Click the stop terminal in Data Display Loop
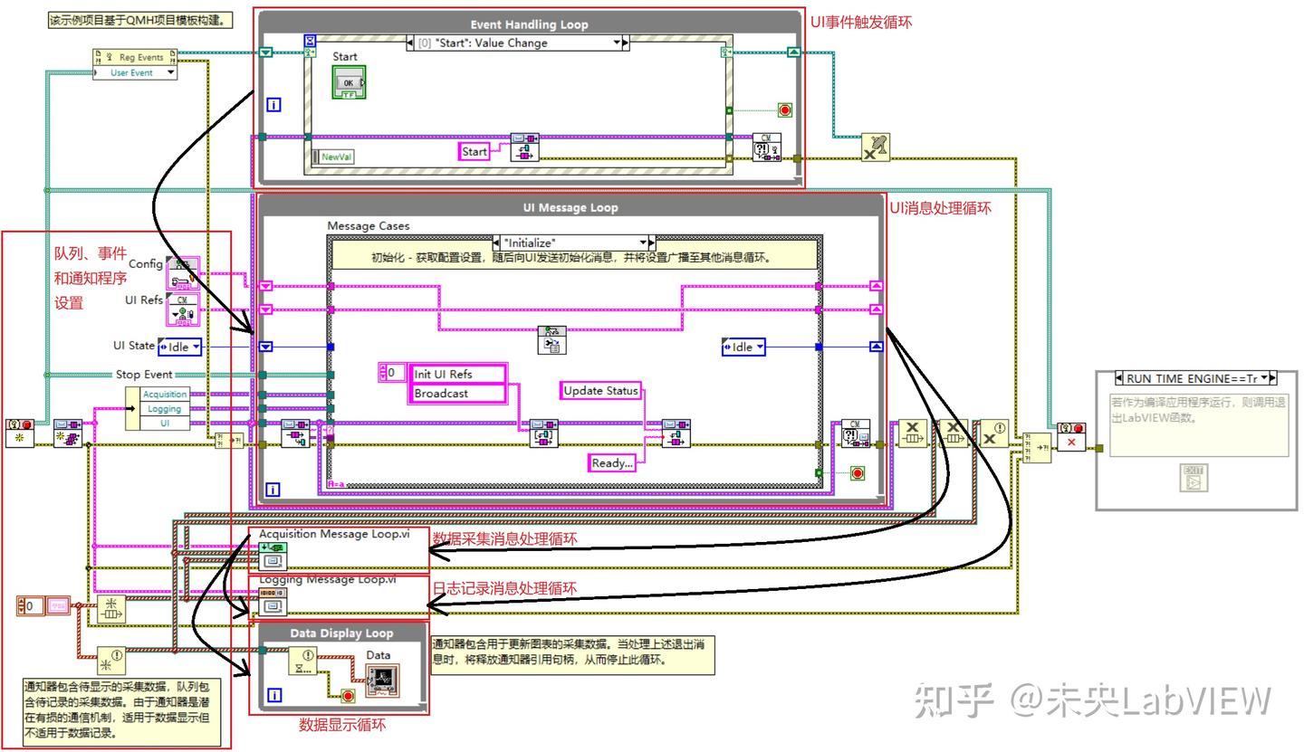Viewport: 1304px width, 752px height. point(347,696)
